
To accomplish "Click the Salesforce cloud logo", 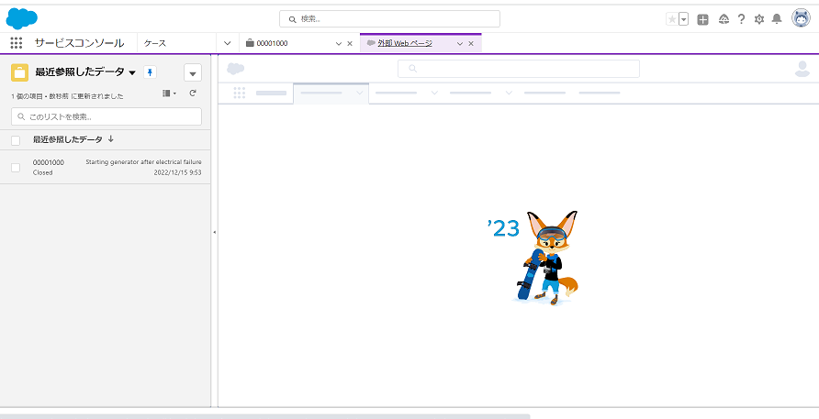I will pyautogui.click(x=21, y=18).
